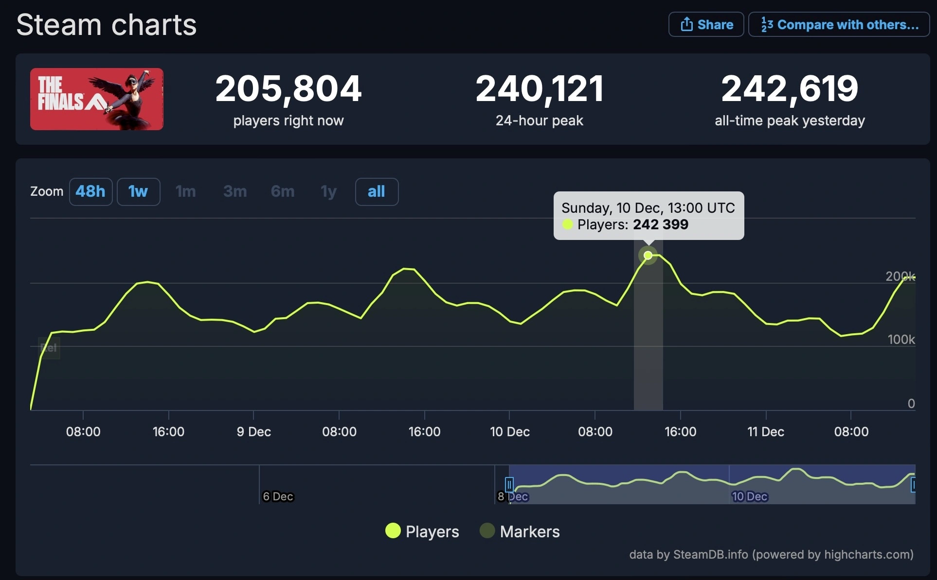Toggle the Markers series in legend
Screen dimensions: 937x580
pyautogui.click(x=520, y=531)
